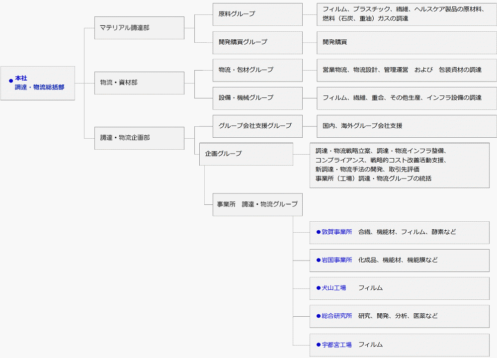Viewport: 497px width, 358px height.
Task: Click フィルム text beside 犬山工場
Action: pyautogui.click(x=370, y=288)
